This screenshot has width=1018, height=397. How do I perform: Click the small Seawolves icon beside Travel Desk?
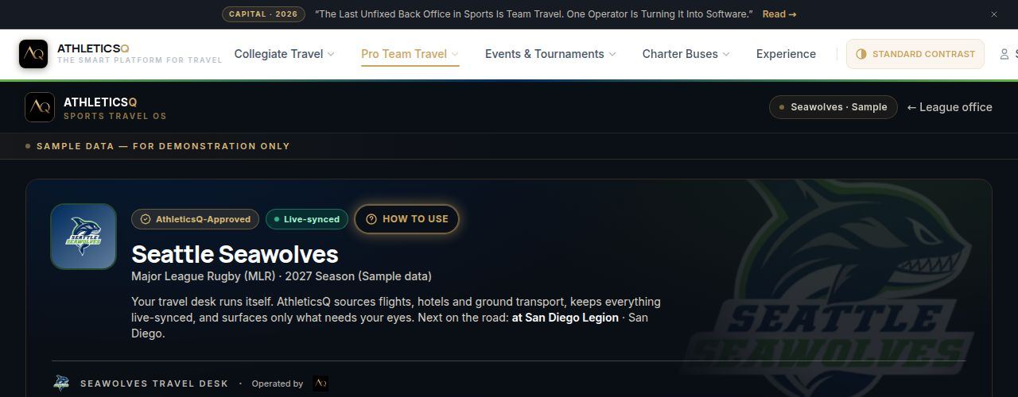coord(61,384)
